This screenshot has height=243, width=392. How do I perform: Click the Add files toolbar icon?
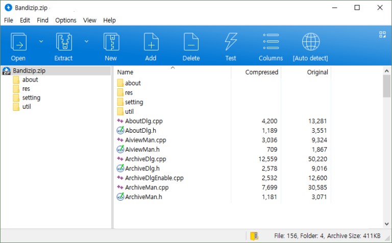(151, 42)
